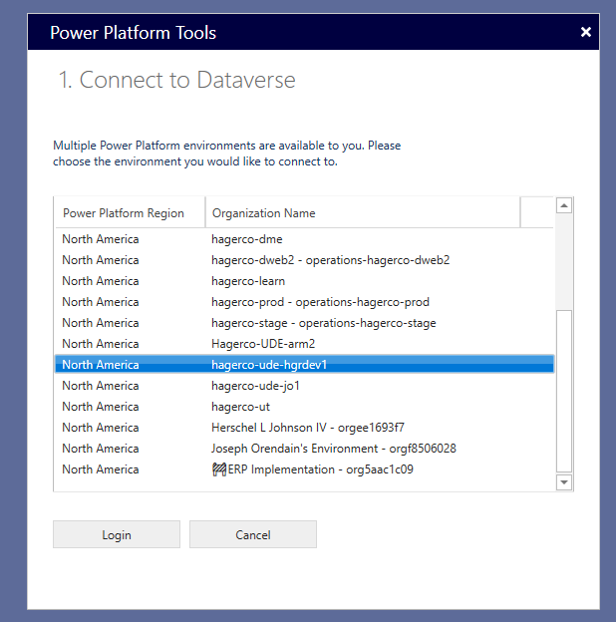
Task: Select hagerco-stage - operations-hagerco-stage row
Action: [304, 323]
